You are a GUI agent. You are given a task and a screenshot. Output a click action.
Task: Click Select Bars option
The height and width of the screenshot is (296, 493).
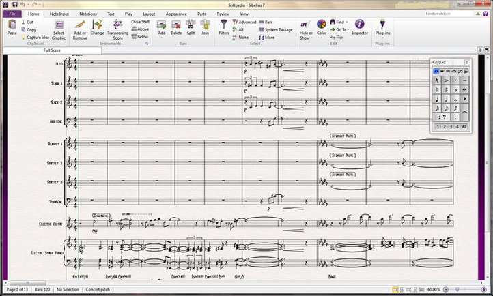point(266,22)
